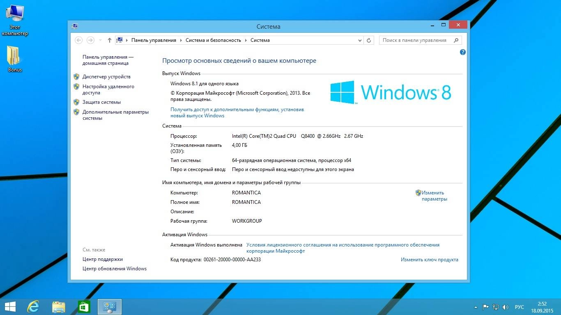
Task: Switch input language РУС indicator
Action: 520,307
